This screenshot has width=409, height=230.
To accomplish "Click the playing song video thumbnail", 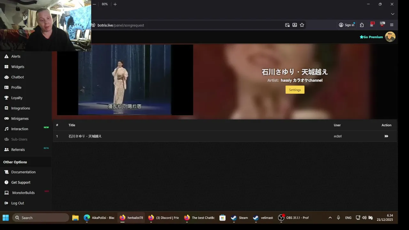I will [x=125, y=80].
